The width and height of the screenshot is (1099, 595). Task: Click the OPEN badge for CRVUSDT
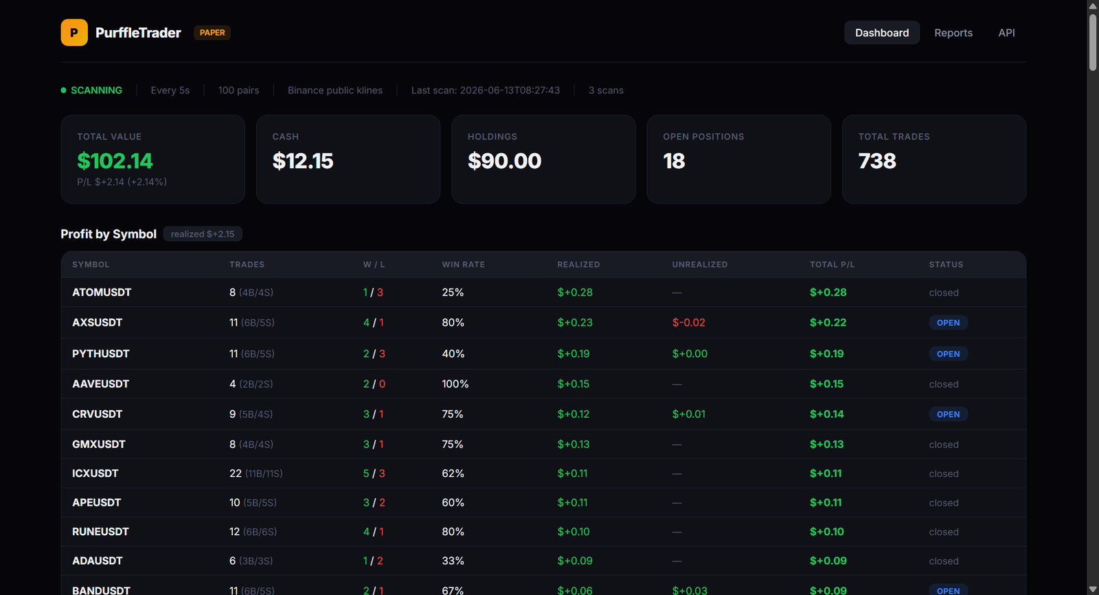[948, 414]
